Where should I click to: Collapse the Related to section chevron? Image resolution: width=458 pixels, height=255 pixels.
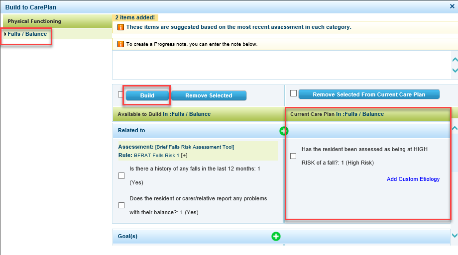pos(454,128)
